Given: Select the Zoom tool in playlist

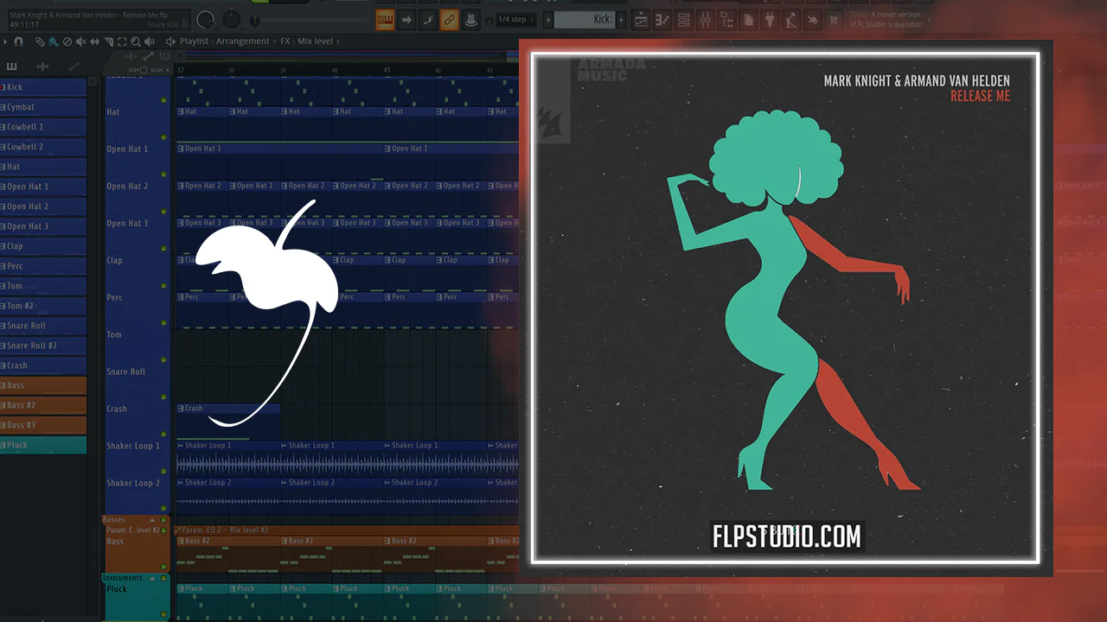Looking at the screenshot, I should (x=136, y=41).
